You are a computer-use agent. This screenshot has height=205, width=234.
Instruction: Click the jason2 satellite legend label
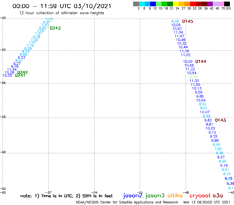coord(133,196)
